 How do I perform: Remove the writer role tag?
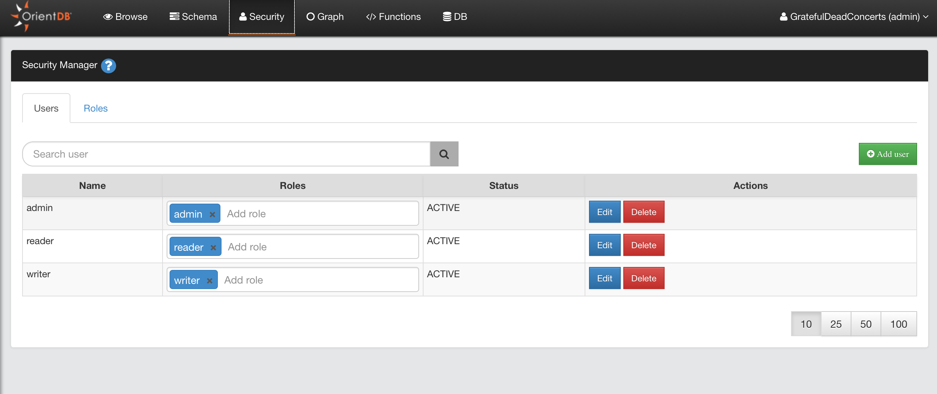[x=209, y=280]
